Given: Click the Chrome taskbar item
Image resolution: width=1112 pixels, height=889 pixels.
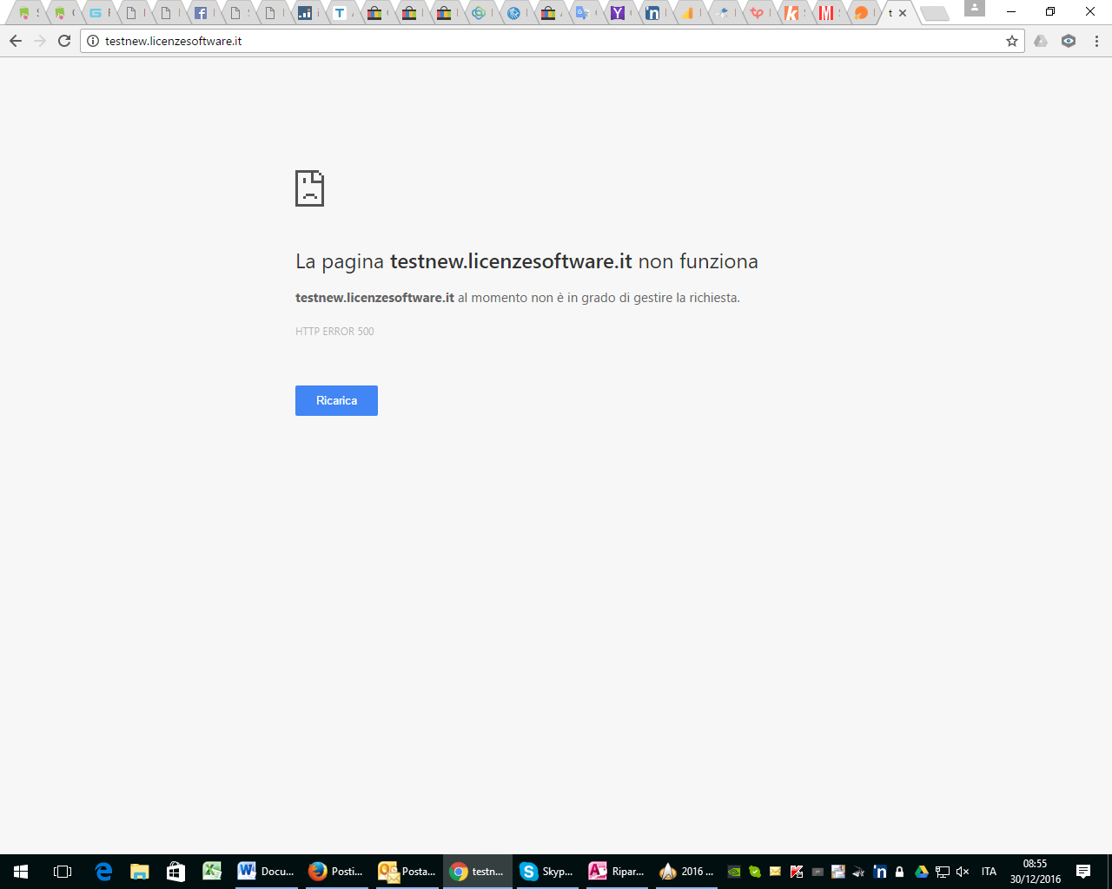Looking at the screenshot, I should (478, 872).
